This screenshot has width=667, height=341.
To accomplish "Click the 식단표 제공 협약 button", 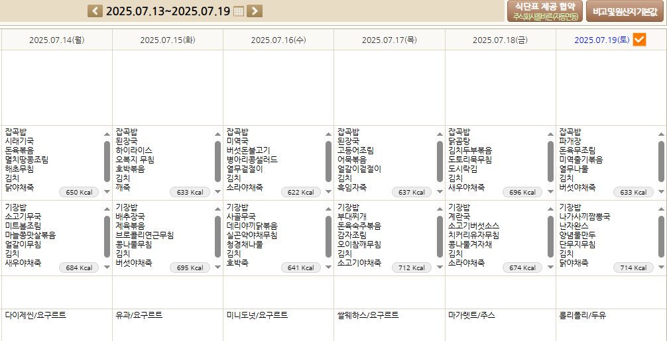I will [536, 11].
